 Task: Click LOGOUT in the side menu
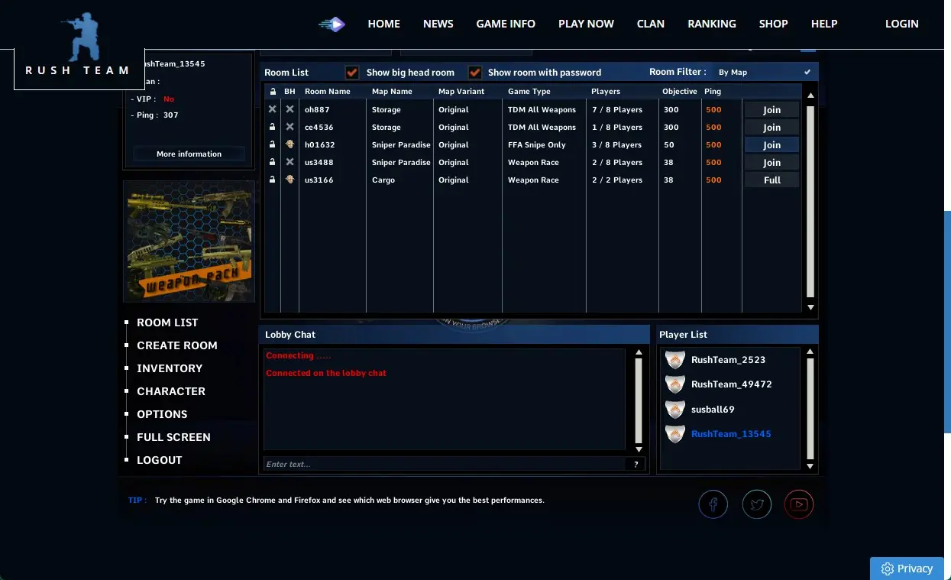coord(160,460)
